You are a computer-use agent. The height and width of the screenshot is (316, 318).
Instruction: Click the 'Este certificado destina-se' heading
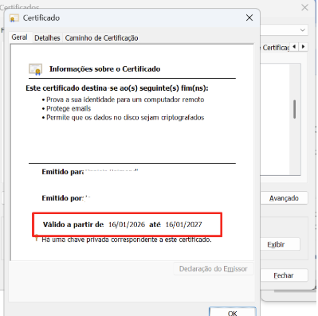[117, 88]
